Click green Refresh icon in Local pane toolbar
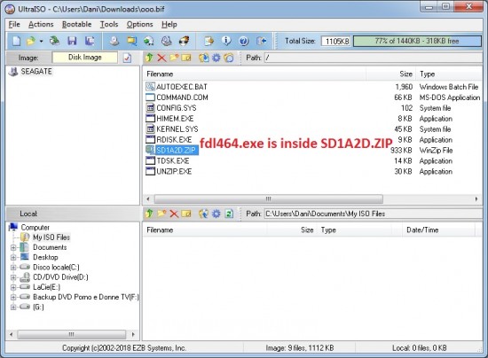 click(229, 214)
